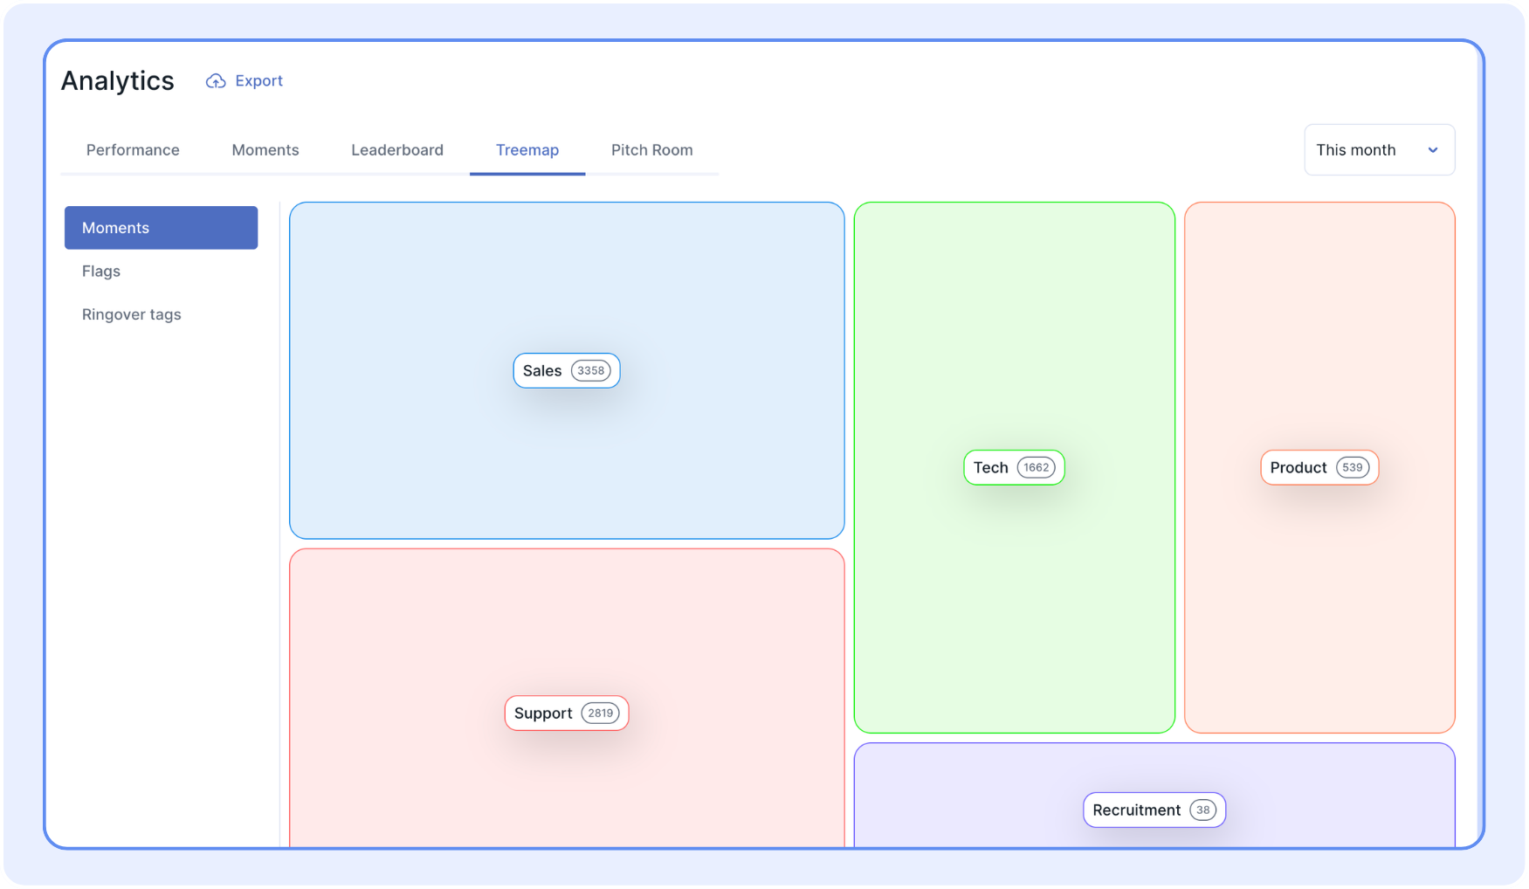This screenshot has width=1529, height=889.
Task: Click the 3358 count badge on Sales
Action: (591, 371)
